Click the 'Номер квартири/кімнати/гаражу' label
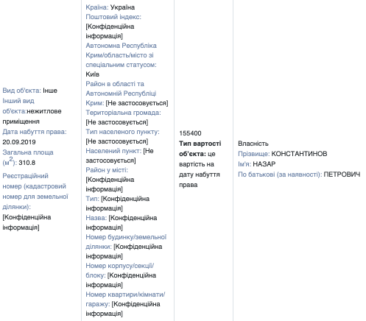Screen dimensions: 366x321 pos(125,299)
